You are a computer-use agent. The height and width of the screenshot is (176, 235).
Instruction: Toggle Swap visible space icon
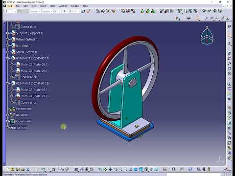(x=157, y=170)
